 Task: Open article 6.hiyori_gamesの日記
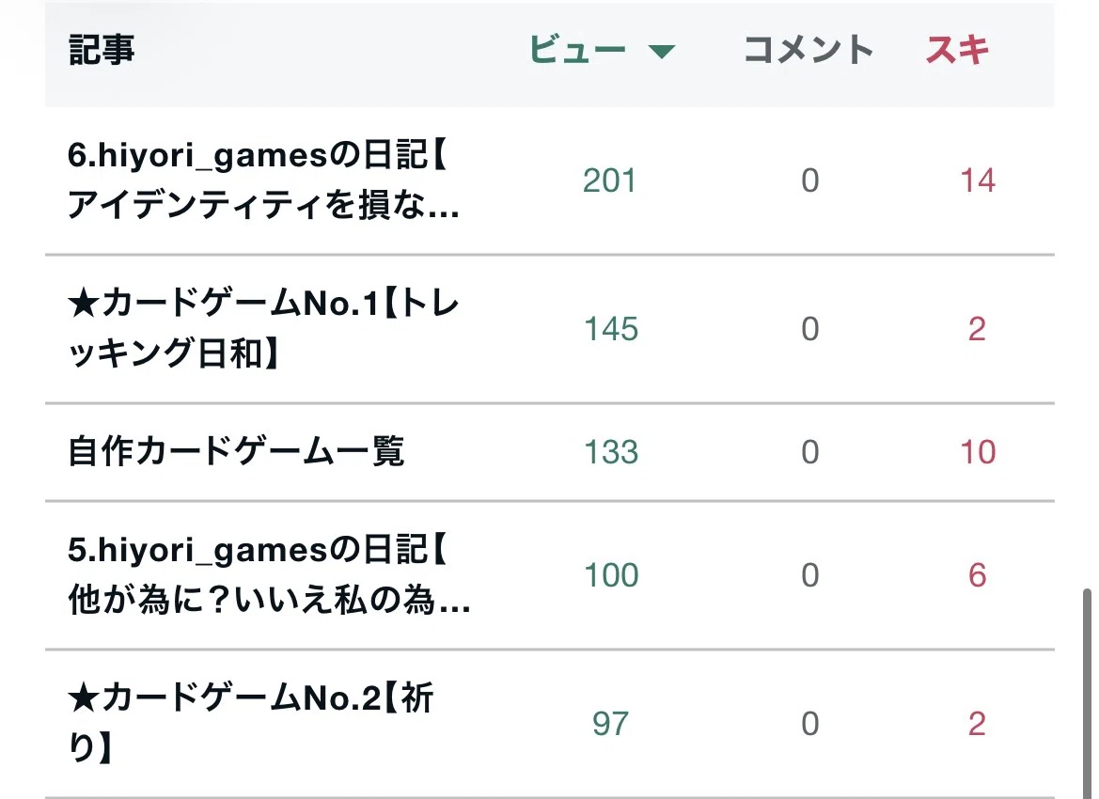[x=263, y=180]
